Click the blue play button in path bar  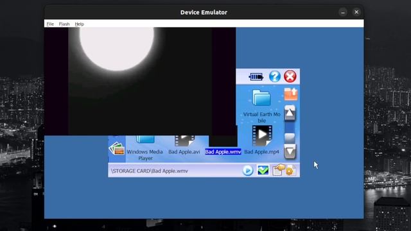coord(248,171)
